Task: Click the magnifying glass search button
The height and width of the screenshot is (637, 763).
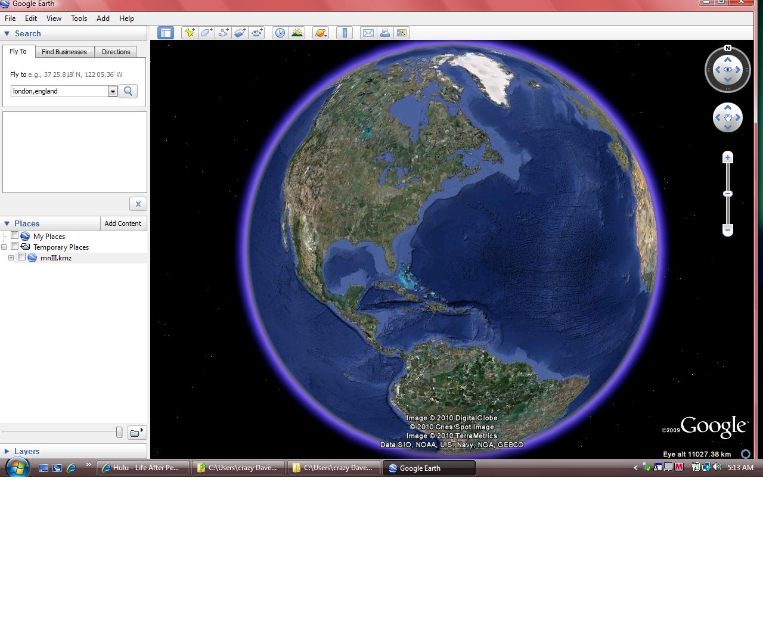Action: pyautogui.click(x=128, y=91)
